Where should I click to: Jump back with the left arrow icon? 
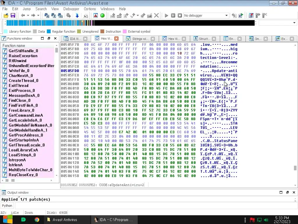pos(23,15)
